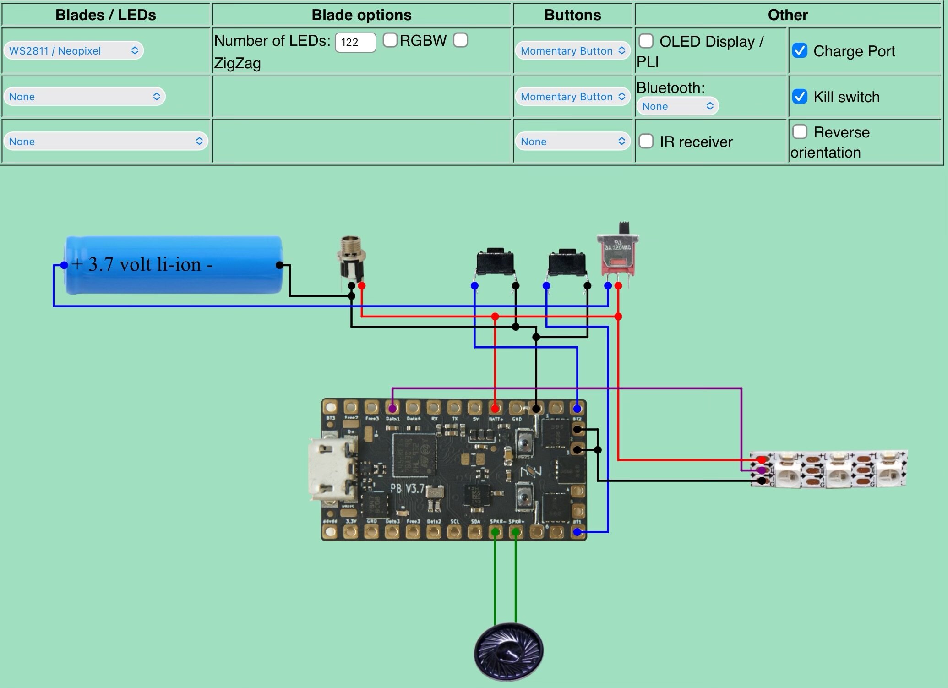The height and width of the screenshot is (688, 948).
Task: Click the neopixel LED strip image
Action: [829, 469]
